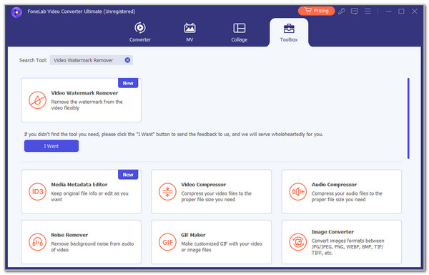The width and height of the screenshot is (429, 275).
Task: Select the Toolbox tab
Action: point(289,32)
